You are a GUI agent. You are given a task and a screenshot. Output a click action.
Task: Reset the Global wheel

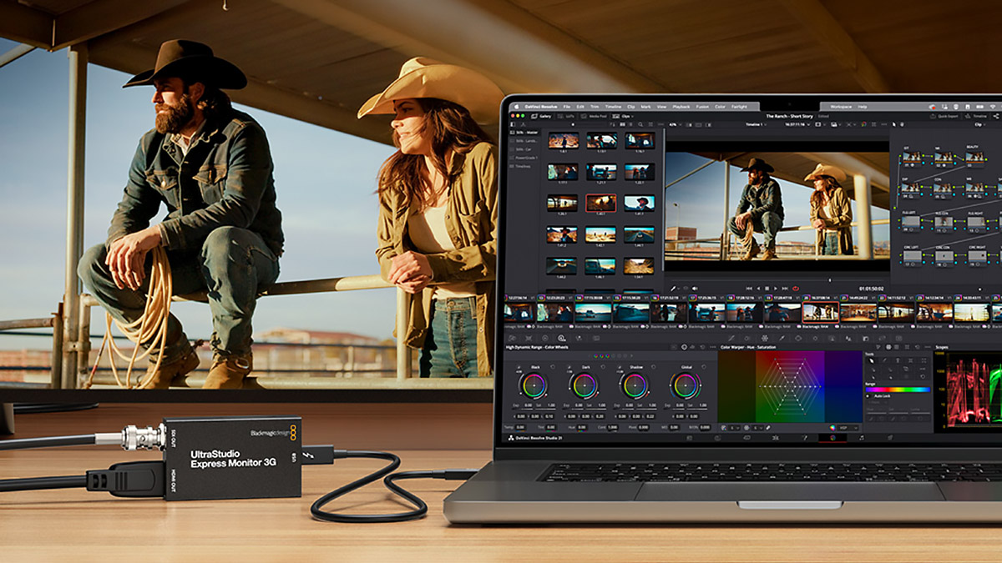click(704, 366)
